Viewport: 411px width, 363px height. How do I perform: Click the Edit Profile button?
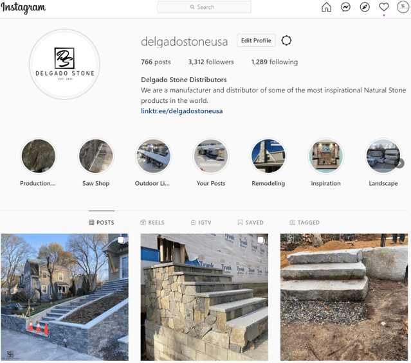[256, 40]
